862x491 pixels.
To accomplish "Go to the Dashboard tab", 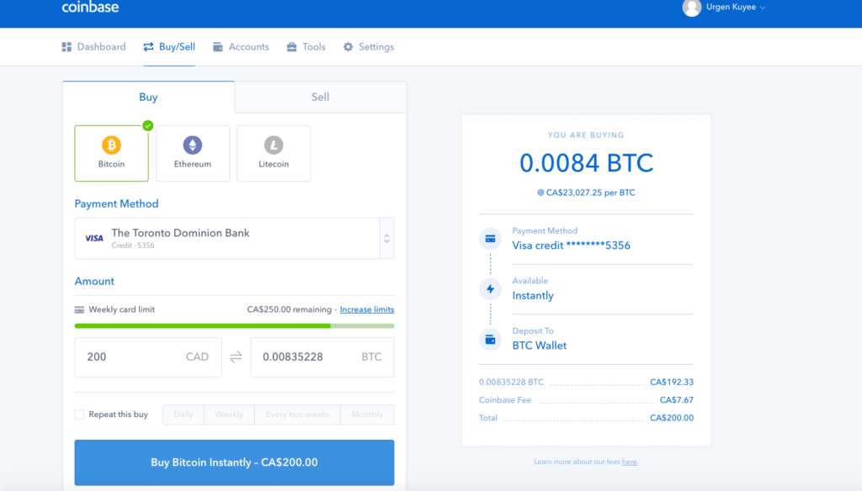I will coord(94,47).
